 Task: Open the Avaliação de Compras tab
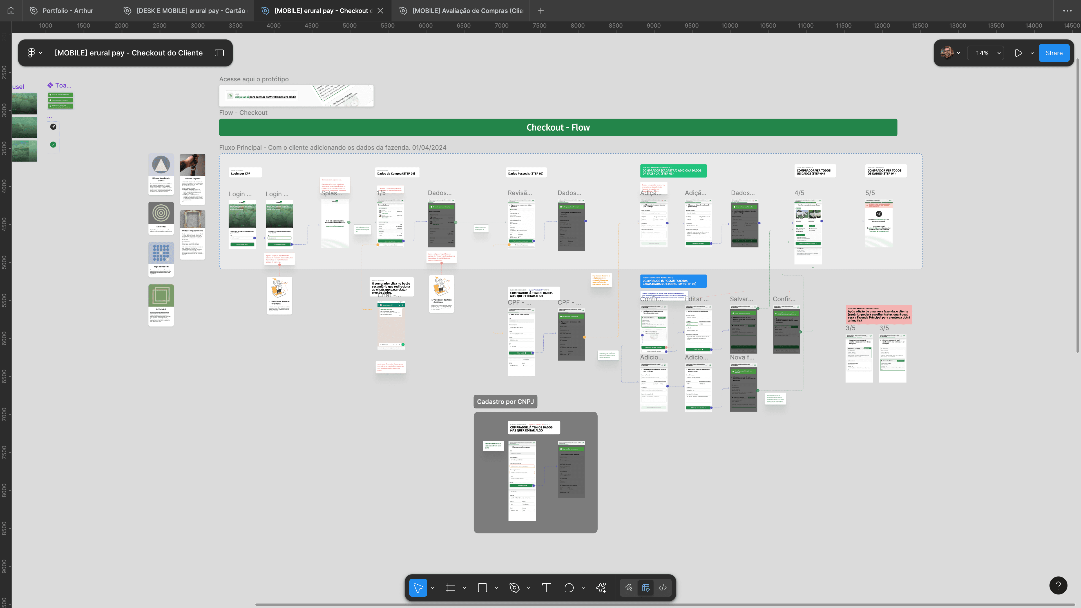pyautogui.click(x=467, y=10)
